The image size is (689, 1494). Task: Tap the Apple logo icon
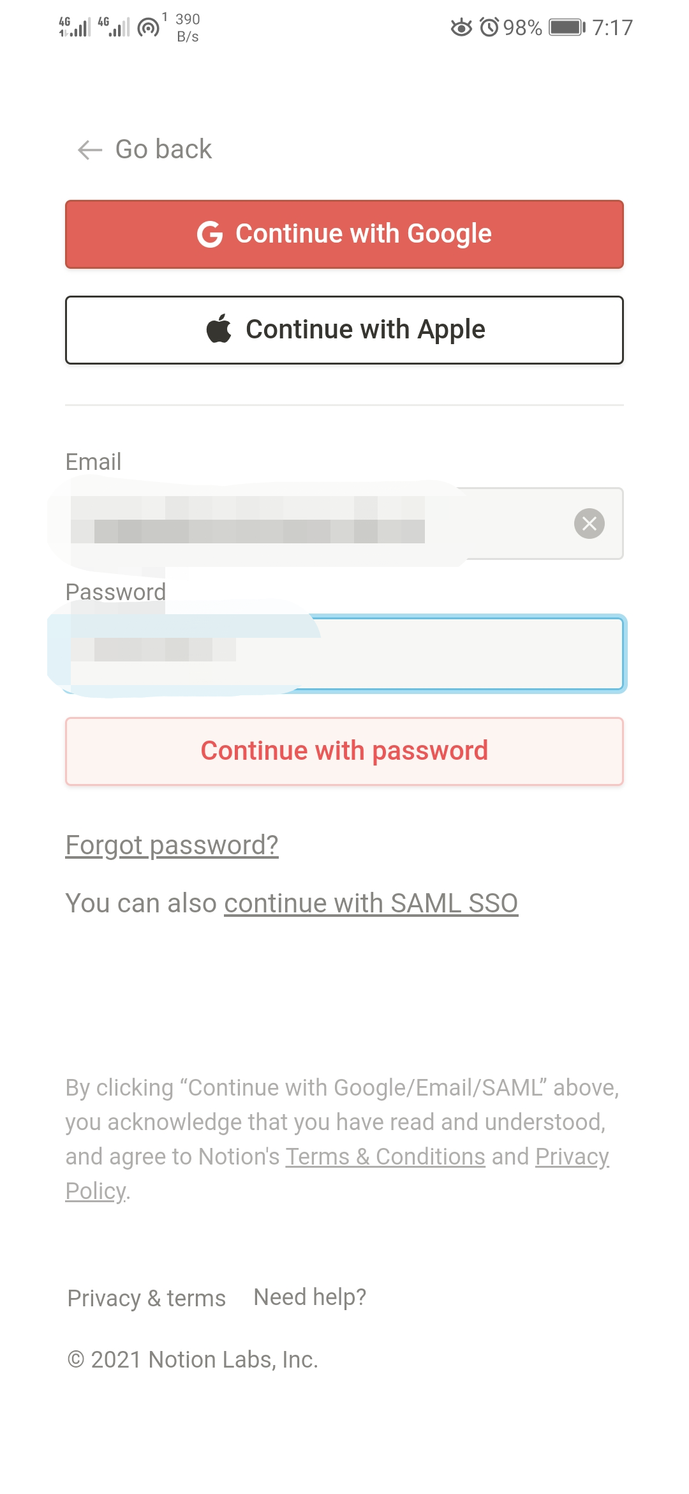coord(219,329)
